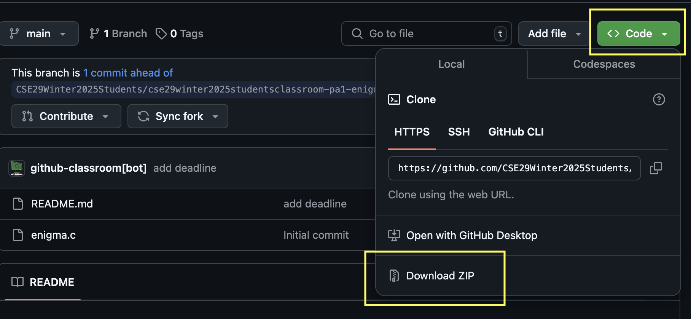Image resolution: width=691 pixels, height=319 pixels.
Task: Choose Open with GitHub Desktop
Action: (x=528, y=235)
